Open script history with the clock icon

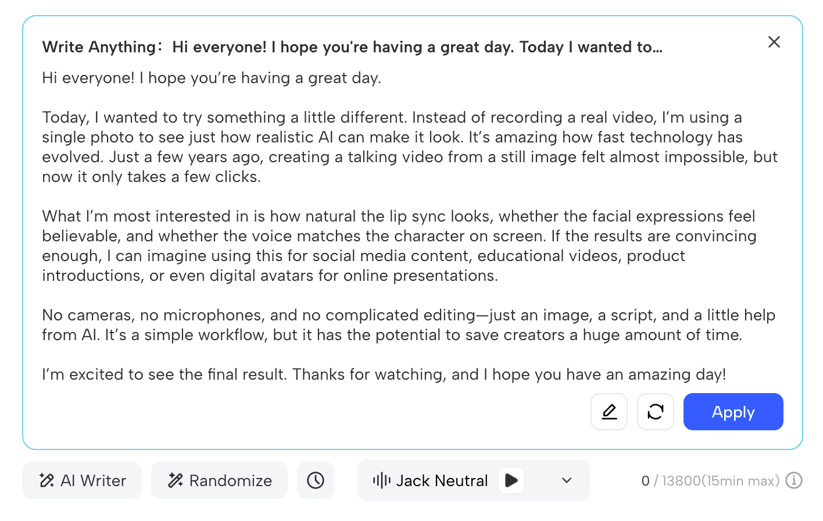(x=316, y=480)
